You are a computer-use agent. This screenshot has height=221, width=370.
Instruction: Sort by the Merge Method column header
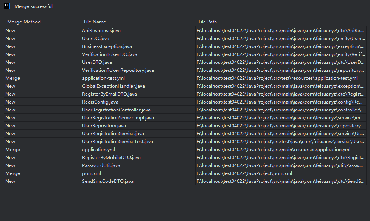(x=24, y=22)
